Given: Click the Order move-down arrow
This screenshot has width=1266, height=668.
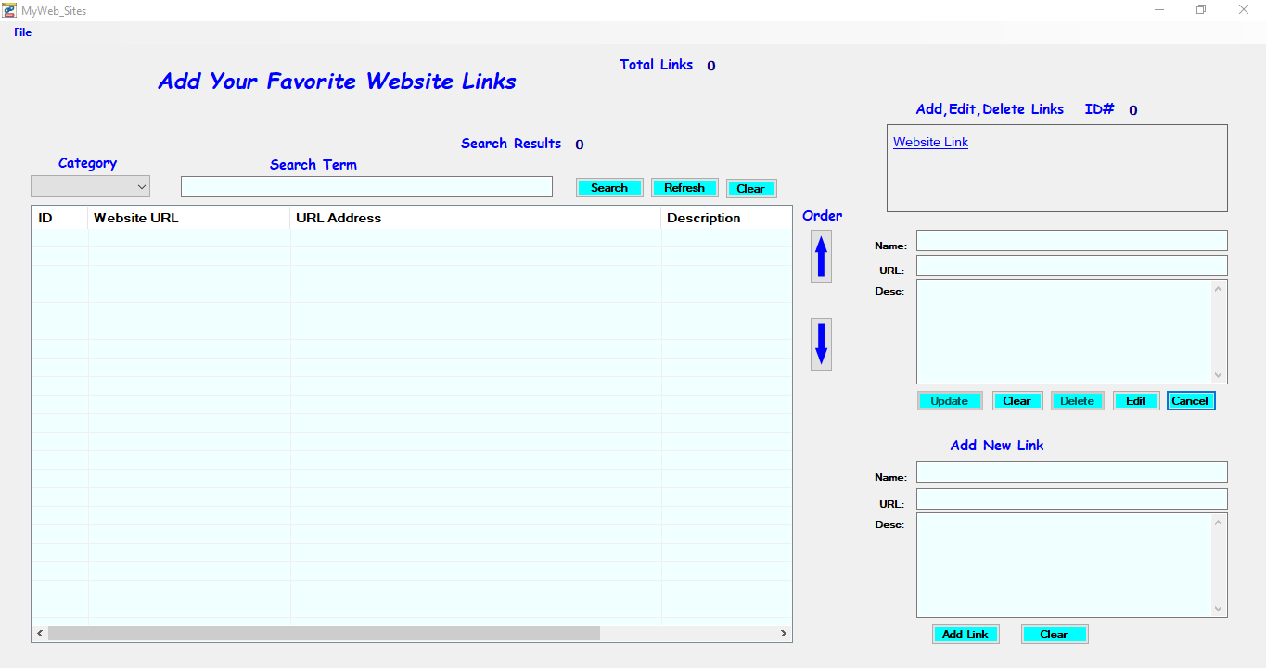Looking at the screenshot, I should 820,344.
